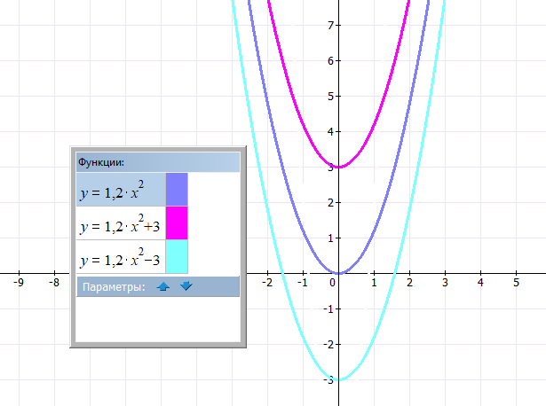Image resolution: width=546 pixels, height=406 pixels.
Task: Click the y-axis tick label 7
Action: click(329, 25)
